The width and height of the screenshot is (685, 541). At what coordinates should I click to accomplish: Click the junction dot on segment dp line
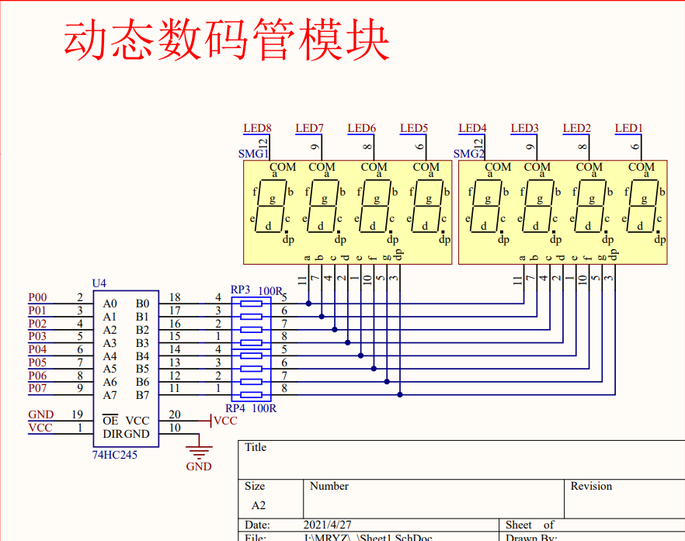coord(400,395)
